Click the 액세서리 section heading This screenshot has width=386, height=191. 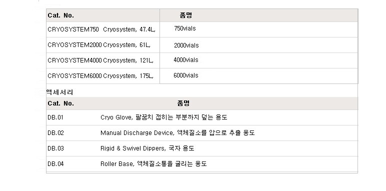(x=59, y=92)
